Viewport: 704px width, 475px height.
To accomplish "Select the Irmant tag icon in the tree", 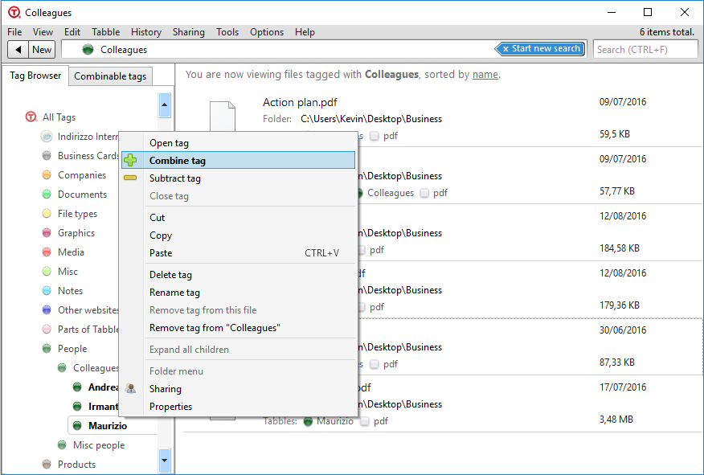I will point(77,407).
